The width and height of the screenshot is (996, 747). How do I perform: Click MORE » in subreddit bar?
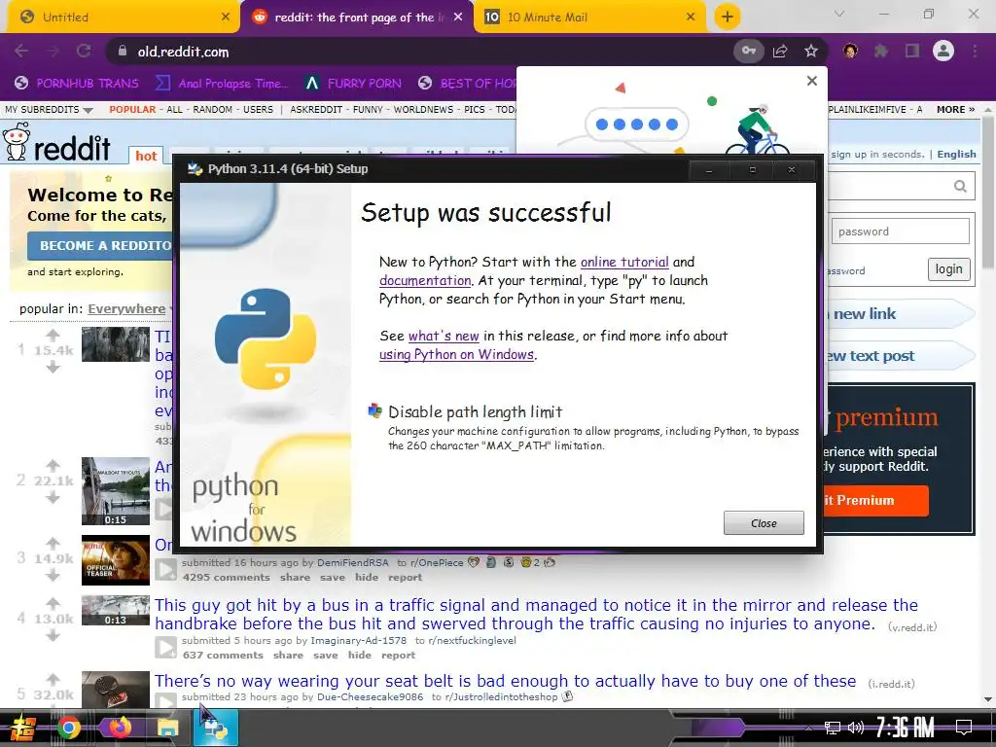pyautogui.click(x=955, y=109)
